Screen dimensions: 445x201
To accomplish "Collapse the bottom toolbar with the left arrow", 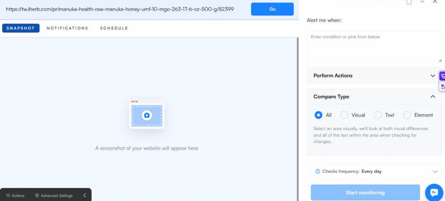I will point(85,195).
